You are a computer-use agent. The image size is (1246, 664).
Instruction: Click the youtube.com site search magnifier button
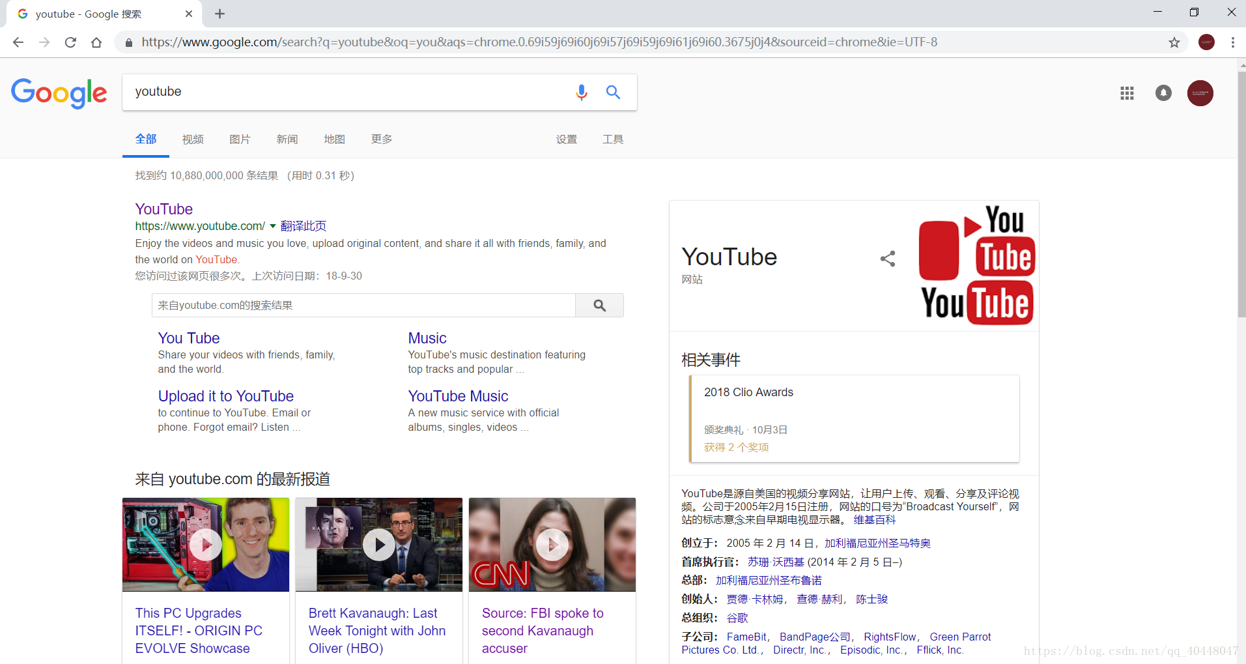tap(599, 306)
